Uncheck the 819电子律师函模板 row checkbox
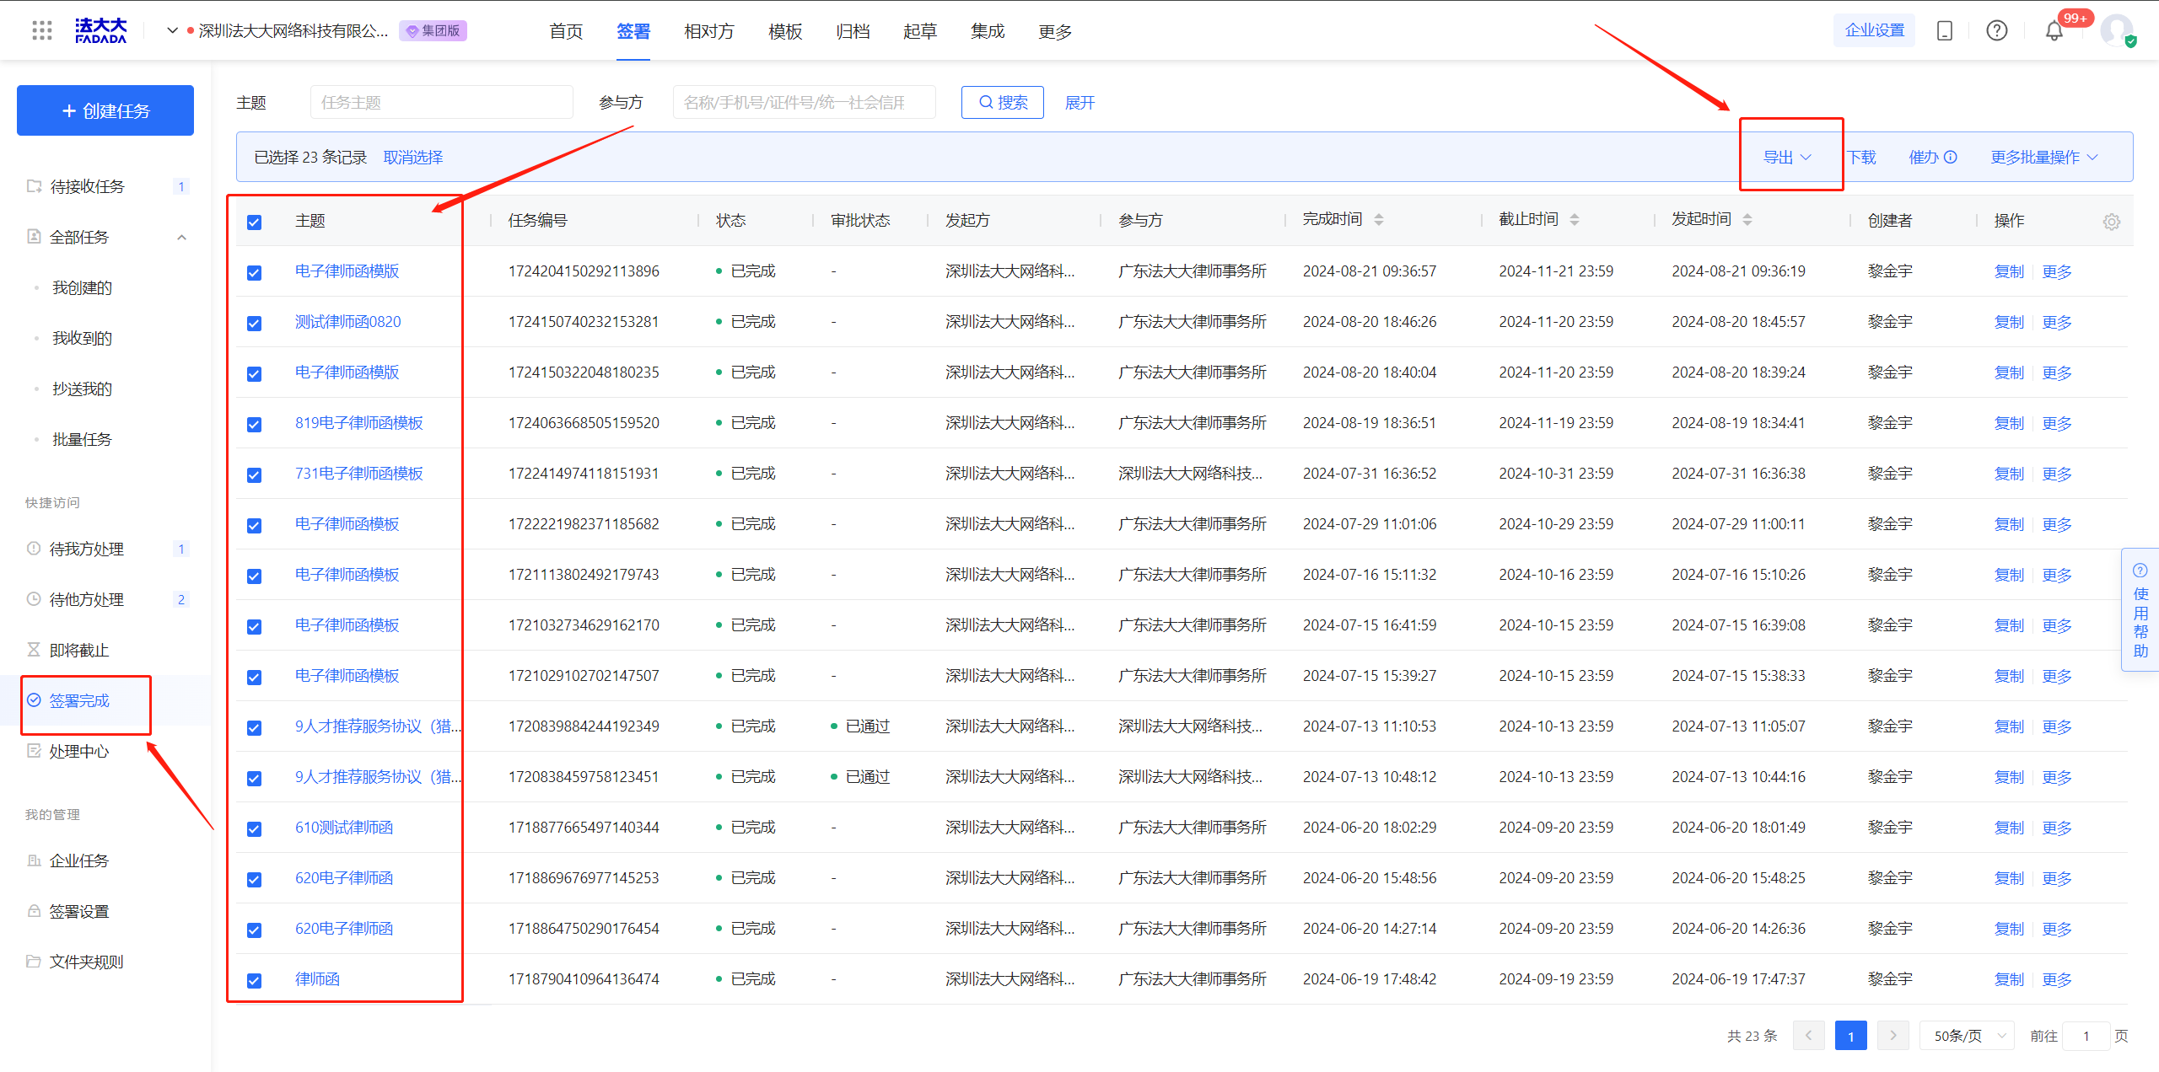This screenshot has height=1072, width=2159. 254,424
